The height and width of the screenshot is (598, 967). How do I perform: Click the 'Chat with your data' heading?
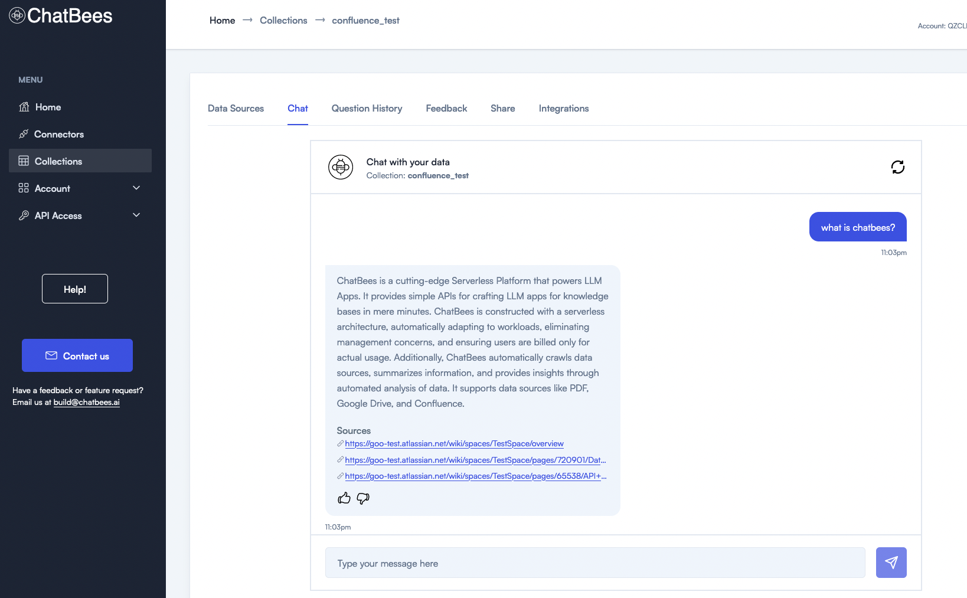(x=408, y=162)
